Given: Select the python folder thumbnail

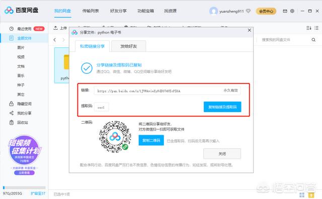Looking at the screenshot, I should click(61, 65).
